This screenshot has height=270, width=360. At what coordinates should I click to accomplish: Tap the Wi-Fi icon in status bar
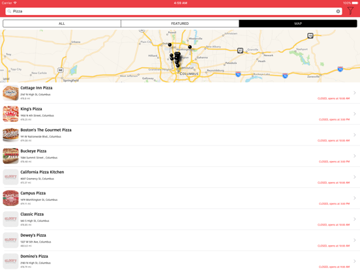tap(15, 3)
